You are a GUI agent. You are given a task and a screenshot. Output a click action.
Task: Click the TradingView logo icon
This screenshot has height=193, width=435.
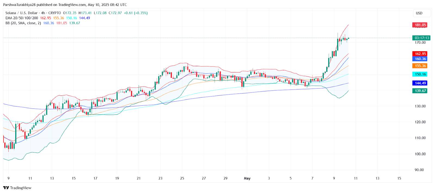pos(6,188)
